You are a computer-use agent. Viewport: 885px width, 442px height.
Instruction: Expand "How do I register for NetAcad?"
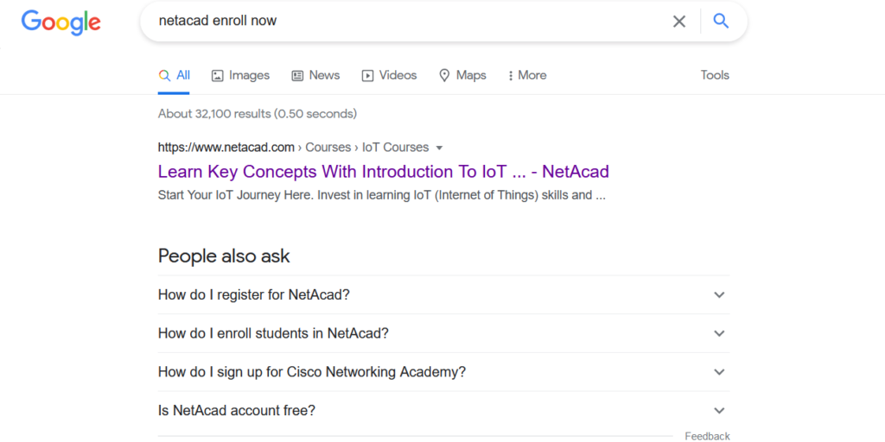coord(254,294)
